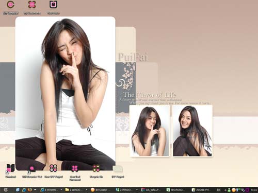Image resolution: width=258 pixels, height=193 pixels.
Task: Open the My Computer desktop icon
Action: point(10,5)
